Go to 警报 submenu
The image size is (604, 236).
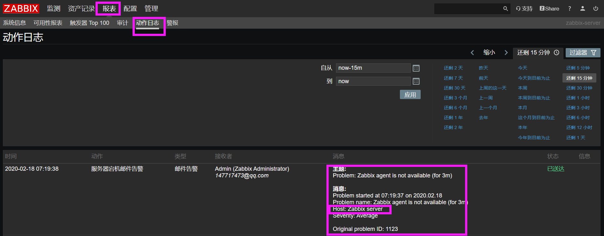[x=172, y=23]
